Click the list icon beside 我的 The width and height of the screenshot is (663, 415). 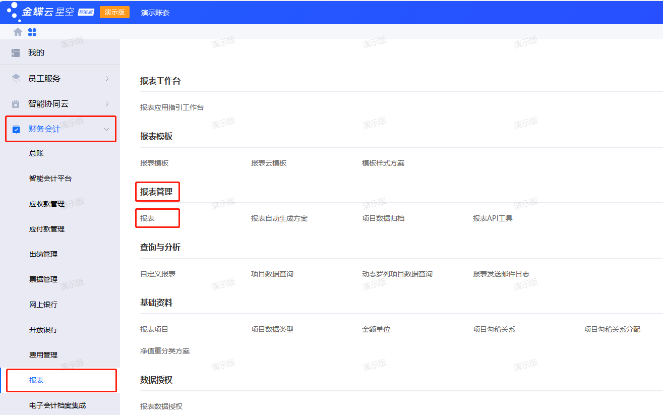[15, 52]
